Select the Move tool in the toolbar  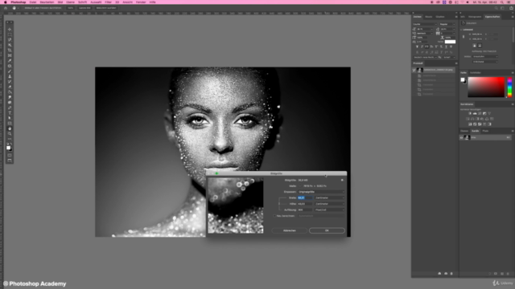[10, 29]
